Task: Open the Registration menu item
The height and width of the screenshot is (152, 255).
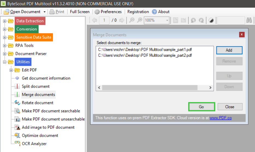Action: [x=138, y=12]
